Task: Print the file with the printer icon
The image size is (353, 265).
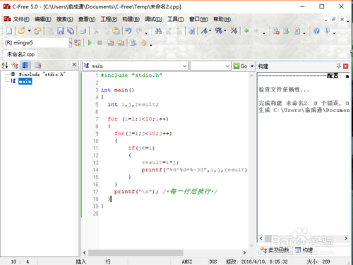Action: [83, 31]
